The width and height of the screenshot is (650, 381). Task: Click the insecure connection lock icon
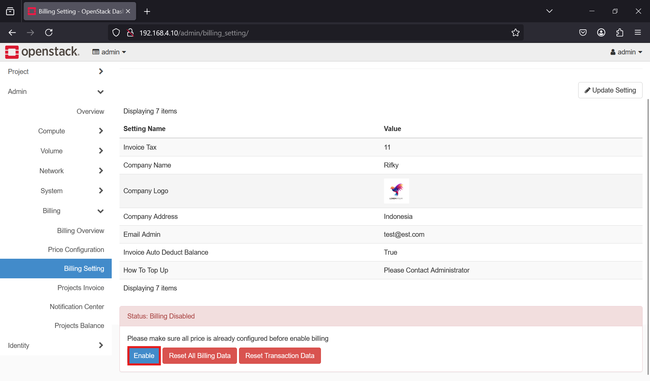coord(130,33)
